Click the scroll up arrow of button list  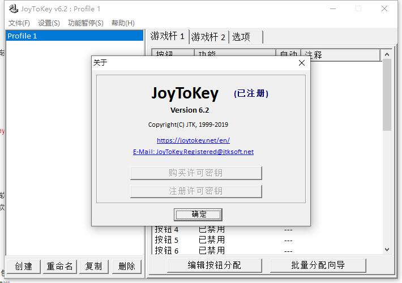pyautogui.click(x=387, y=54)
